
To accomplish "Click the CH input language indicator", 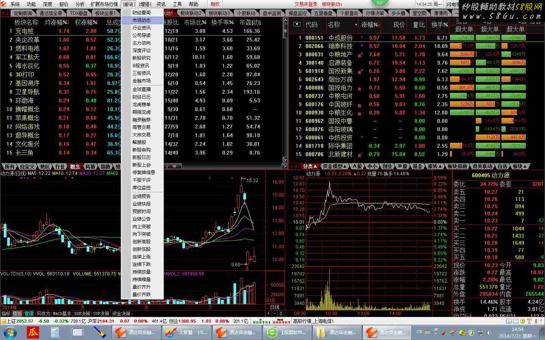I will 419,332.
